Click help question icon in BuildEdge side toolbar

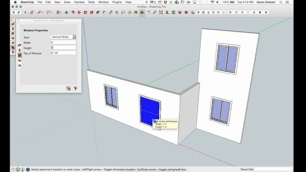pyautogui.click(x=13, y=52)
